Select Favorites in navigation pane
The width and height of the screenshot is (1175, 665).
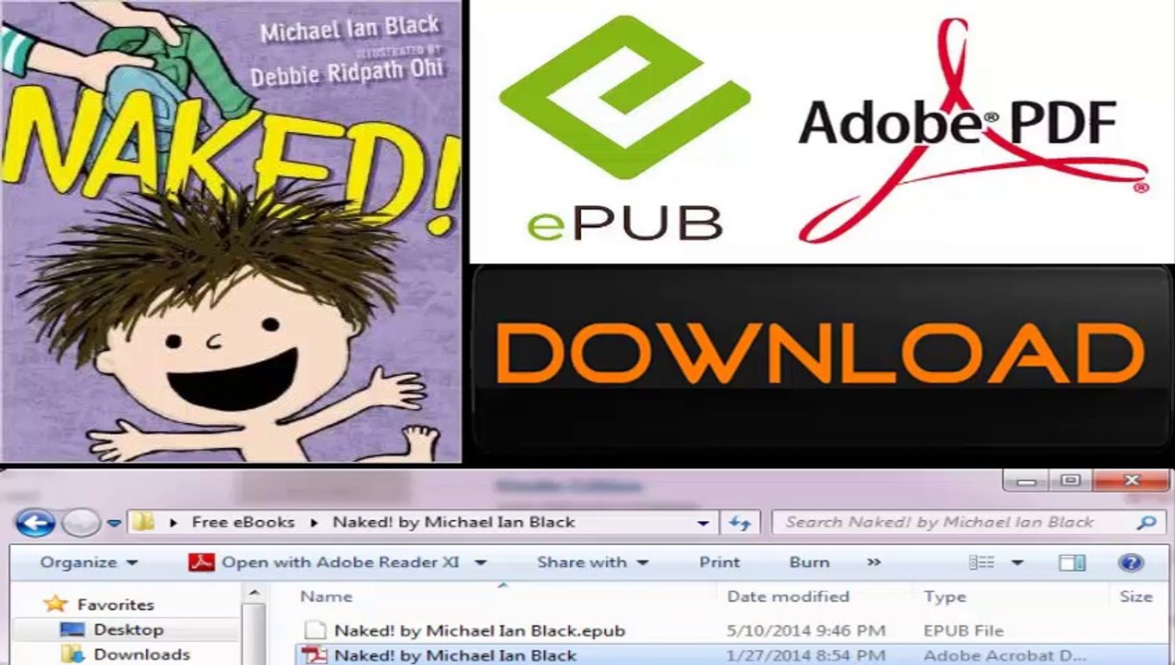click(115, 605)
